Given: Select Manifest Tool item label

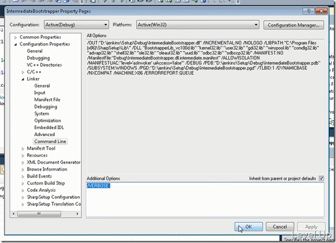Looking at the screenshot, I should pyautogui.click(x=41, y=149).
